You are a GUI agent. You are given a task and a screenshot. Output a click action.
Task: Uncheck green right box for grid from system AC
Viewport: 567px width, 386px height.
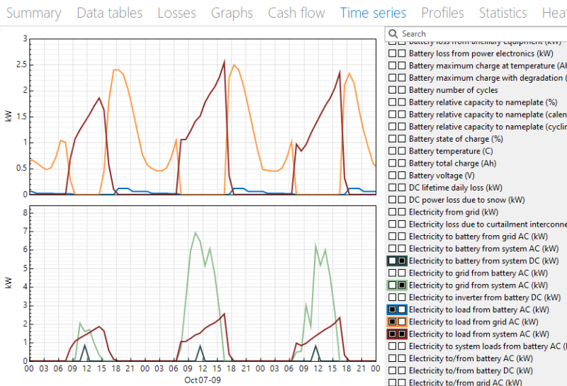point(402,285)
